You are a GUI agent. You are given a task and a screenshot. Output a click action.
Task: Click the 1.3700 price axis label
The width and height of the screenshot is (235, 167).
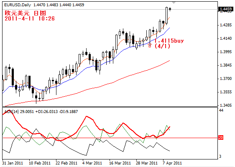[225, 78]
